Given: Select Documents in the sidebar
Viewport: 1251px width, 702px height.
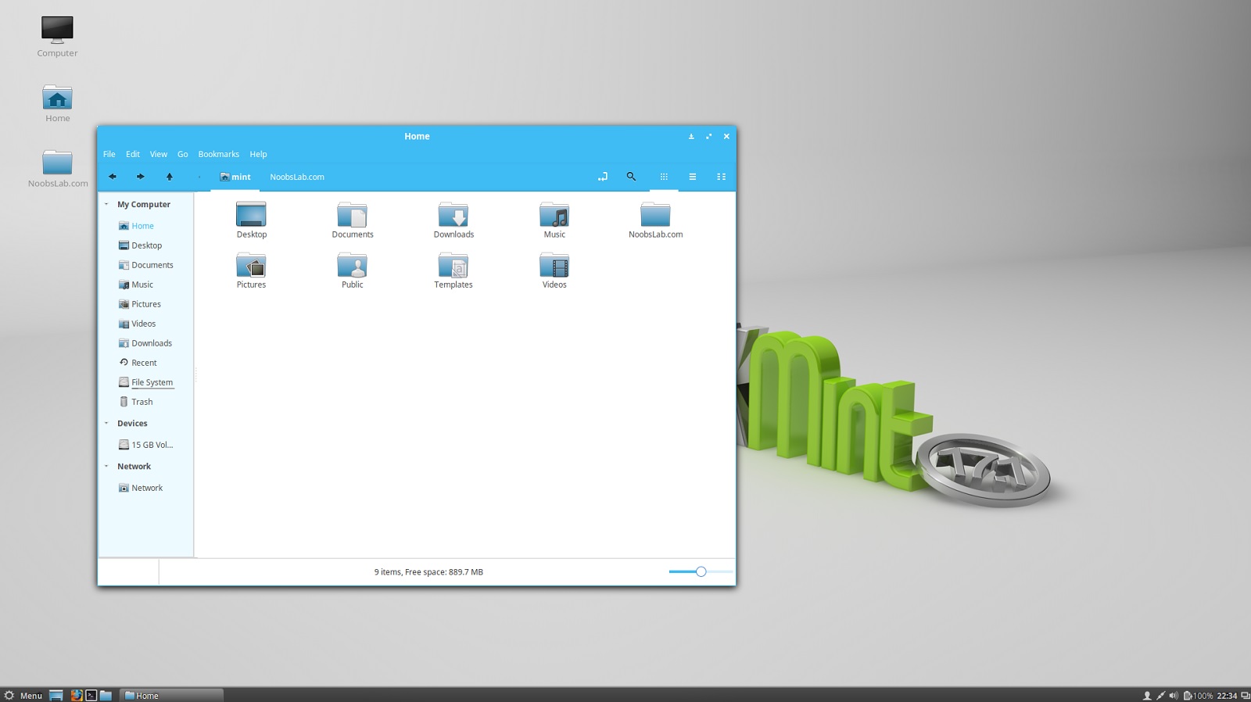Looking at the screenshot, I should pyautogui.click(x=146, y=265).
